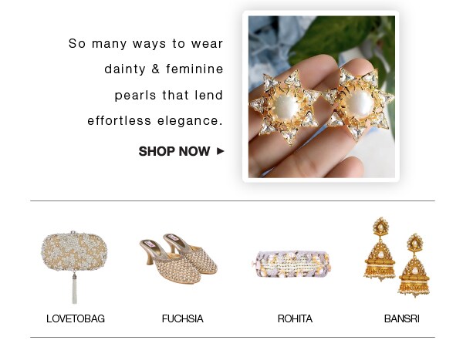This screenshot has width=463, height=347.
Task: Click the right star earring in photo
Action: [x=359, y=103]
